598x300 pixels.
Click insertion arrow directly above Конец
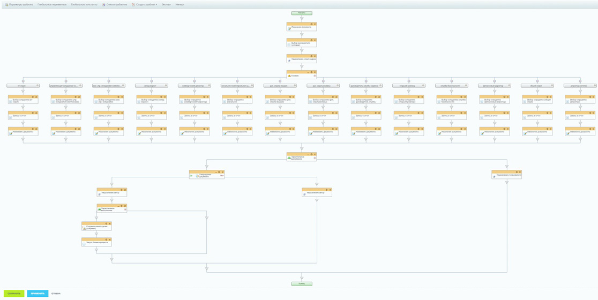(x=302, y=277)
